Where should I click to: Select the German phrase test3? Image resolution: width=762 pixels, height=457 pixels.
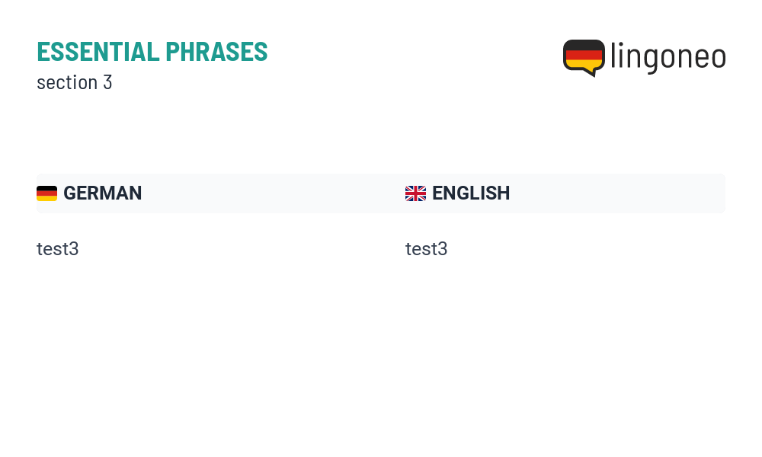point(57,249)
